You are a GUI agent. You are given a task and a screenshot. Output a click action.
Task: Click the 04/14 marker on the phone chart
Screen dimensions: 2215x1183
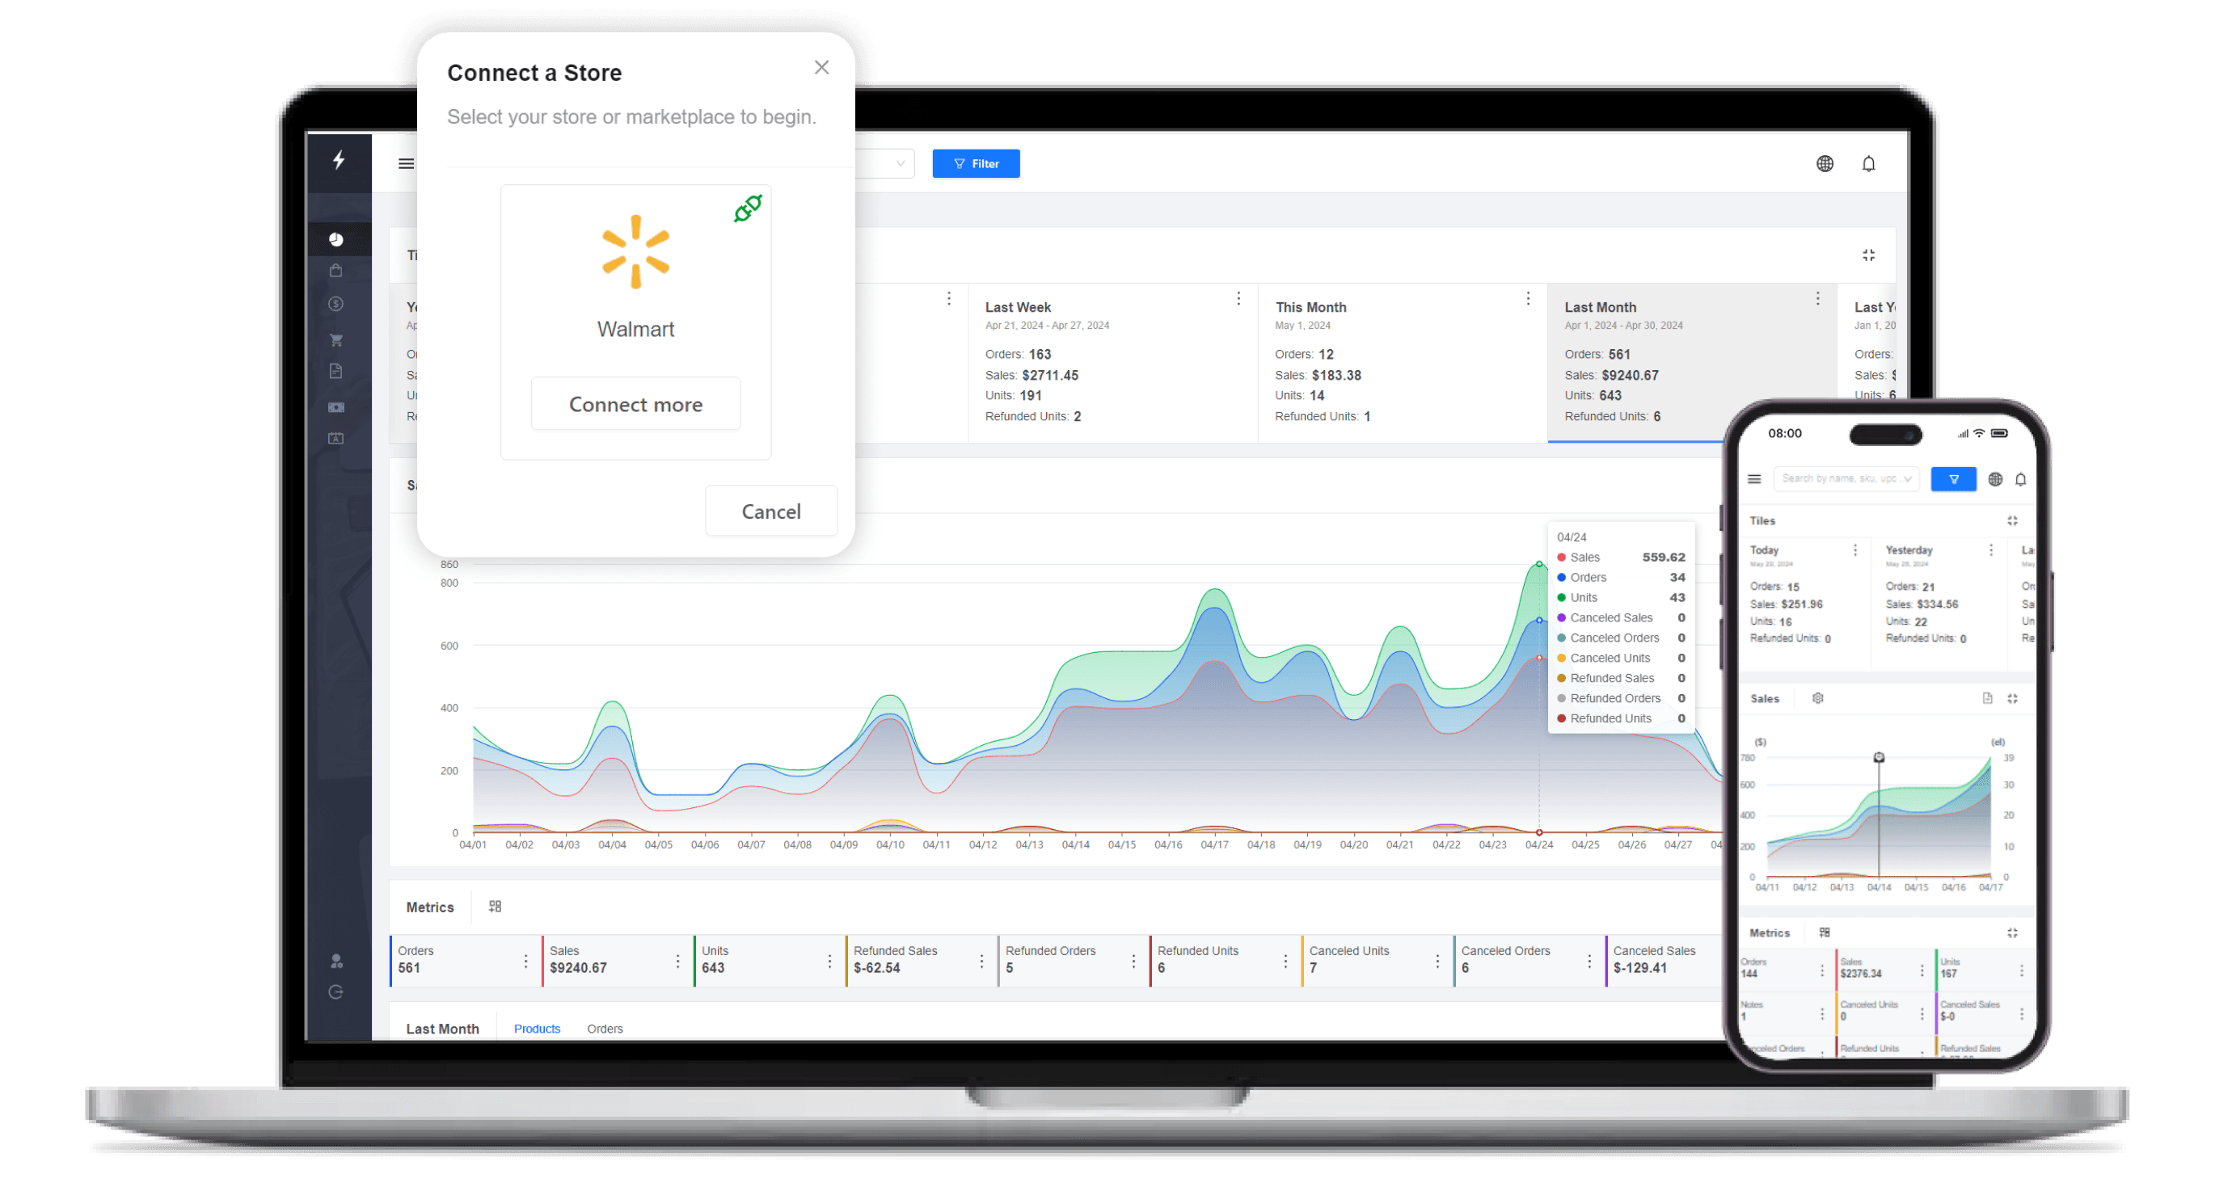(1879, 757)
